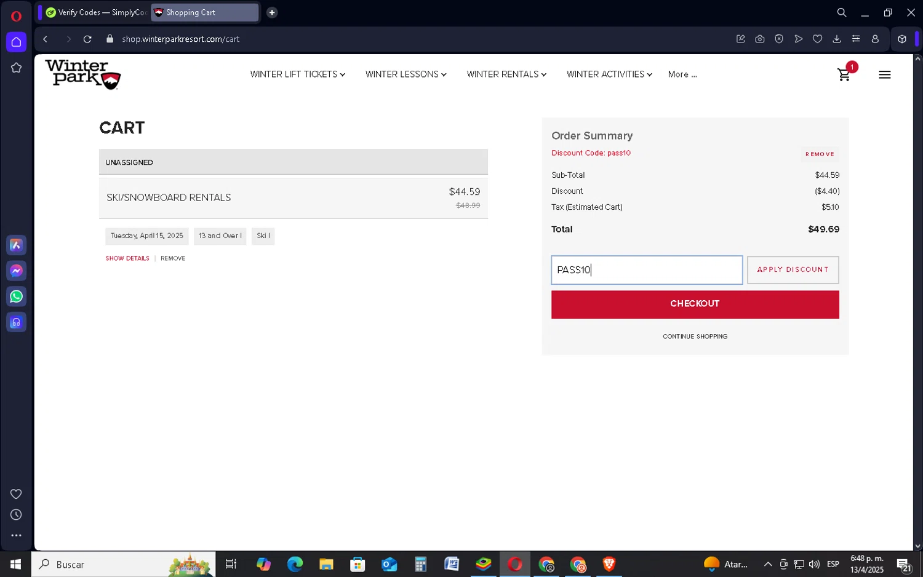
Task: Open Calculator from taskbar
Action: pos(420,564)
